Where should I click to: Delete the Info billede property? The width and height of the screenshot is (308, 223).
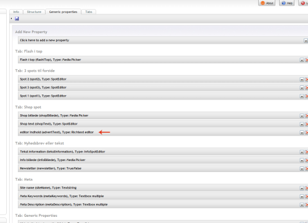pos(307,160)
